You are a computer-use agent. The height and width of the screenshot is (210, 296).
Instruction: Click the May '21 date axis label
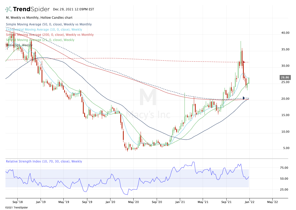click(x=203, y=202)
